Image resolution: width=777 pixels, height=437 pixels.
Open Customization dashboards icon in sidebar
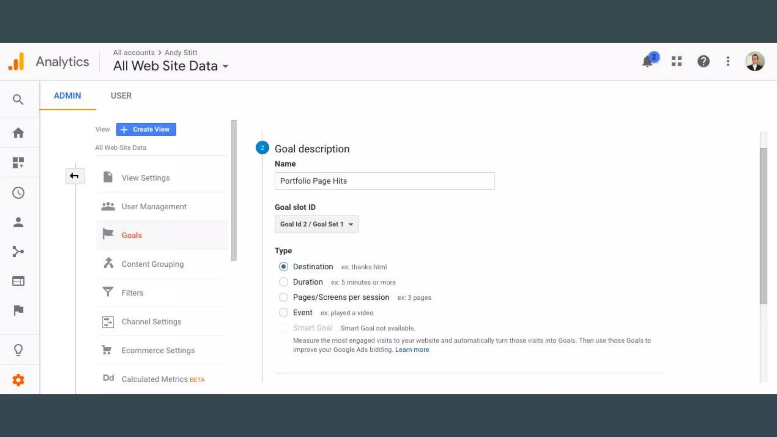click(18, 163)
